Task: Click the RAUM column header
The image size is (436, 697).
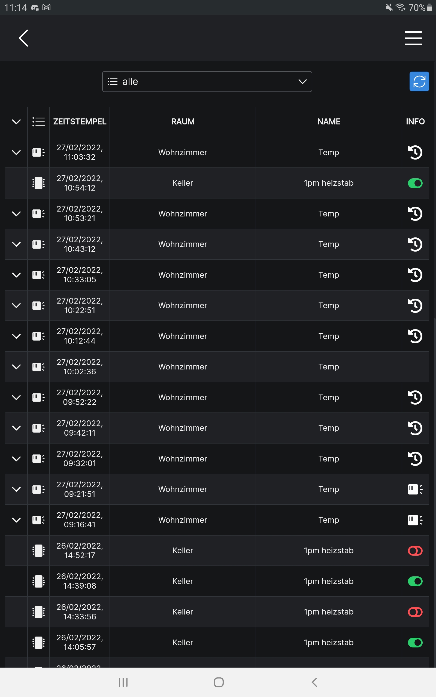Action: click(183, 121)
